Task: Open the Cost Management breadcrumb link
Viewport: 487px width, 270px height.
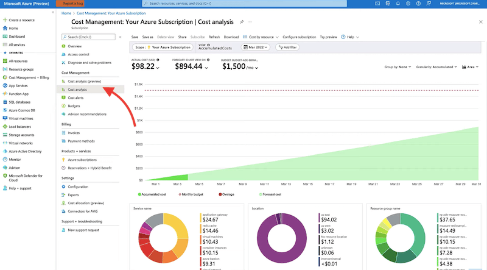Action: click(111, 13)
